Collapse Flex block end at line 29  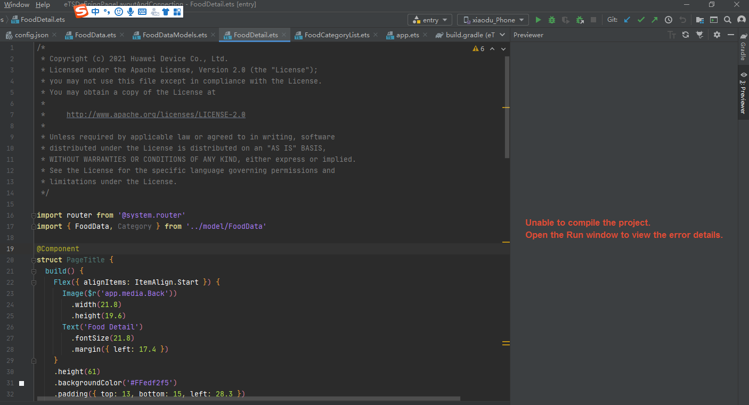click(x=34, y=361)
